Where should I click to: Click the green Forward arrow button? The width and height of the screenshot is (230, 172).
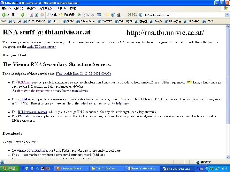(22, 15)
